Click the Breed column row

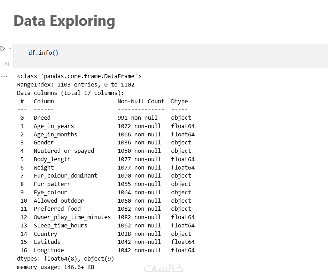coord(42,118)
